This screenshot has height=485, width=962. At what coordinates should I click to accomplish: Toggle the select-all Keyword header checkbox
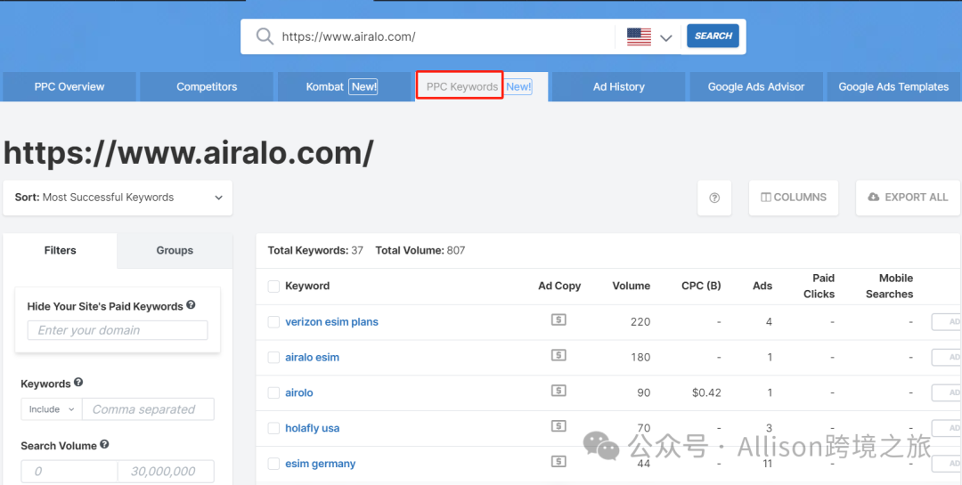tap(273, 287)
